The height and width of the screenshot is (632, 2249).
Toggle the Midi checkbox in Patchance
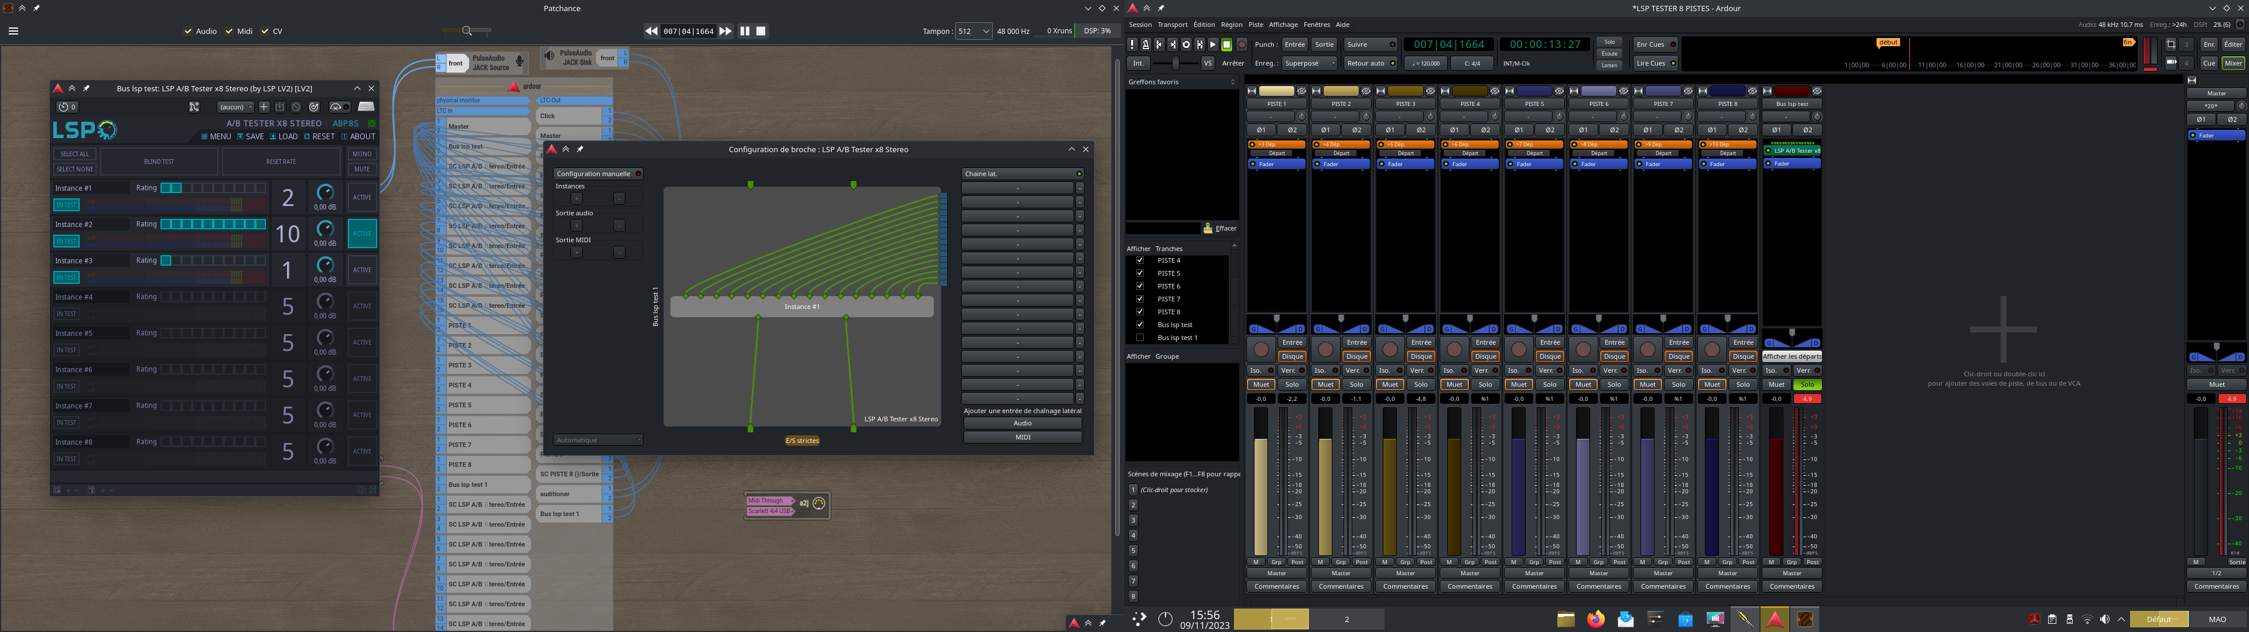(230, 32)
